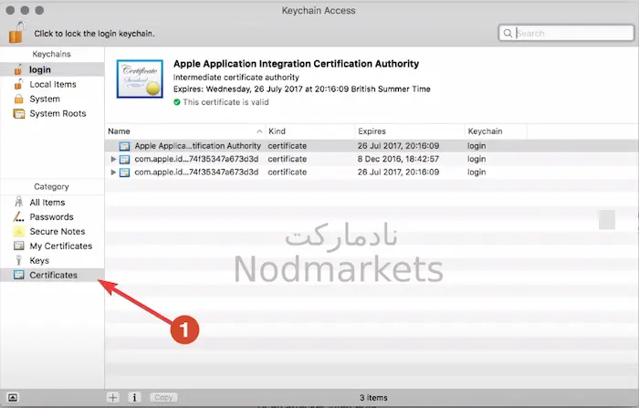
Task: Click the Category section header
Action: [x=51, y=187]
